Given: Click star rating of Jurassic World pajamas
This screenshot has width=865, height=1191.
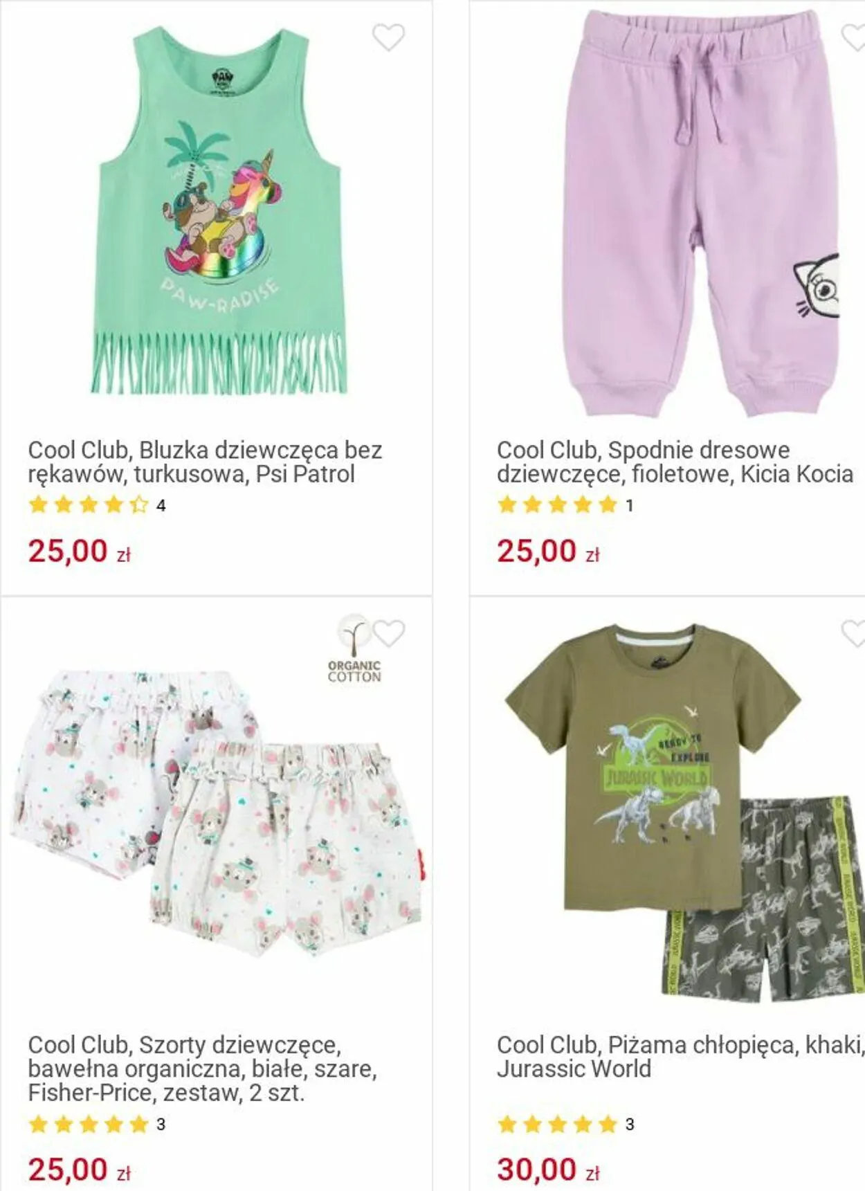Looking at the screenshot, I should tap(557, 1124).
